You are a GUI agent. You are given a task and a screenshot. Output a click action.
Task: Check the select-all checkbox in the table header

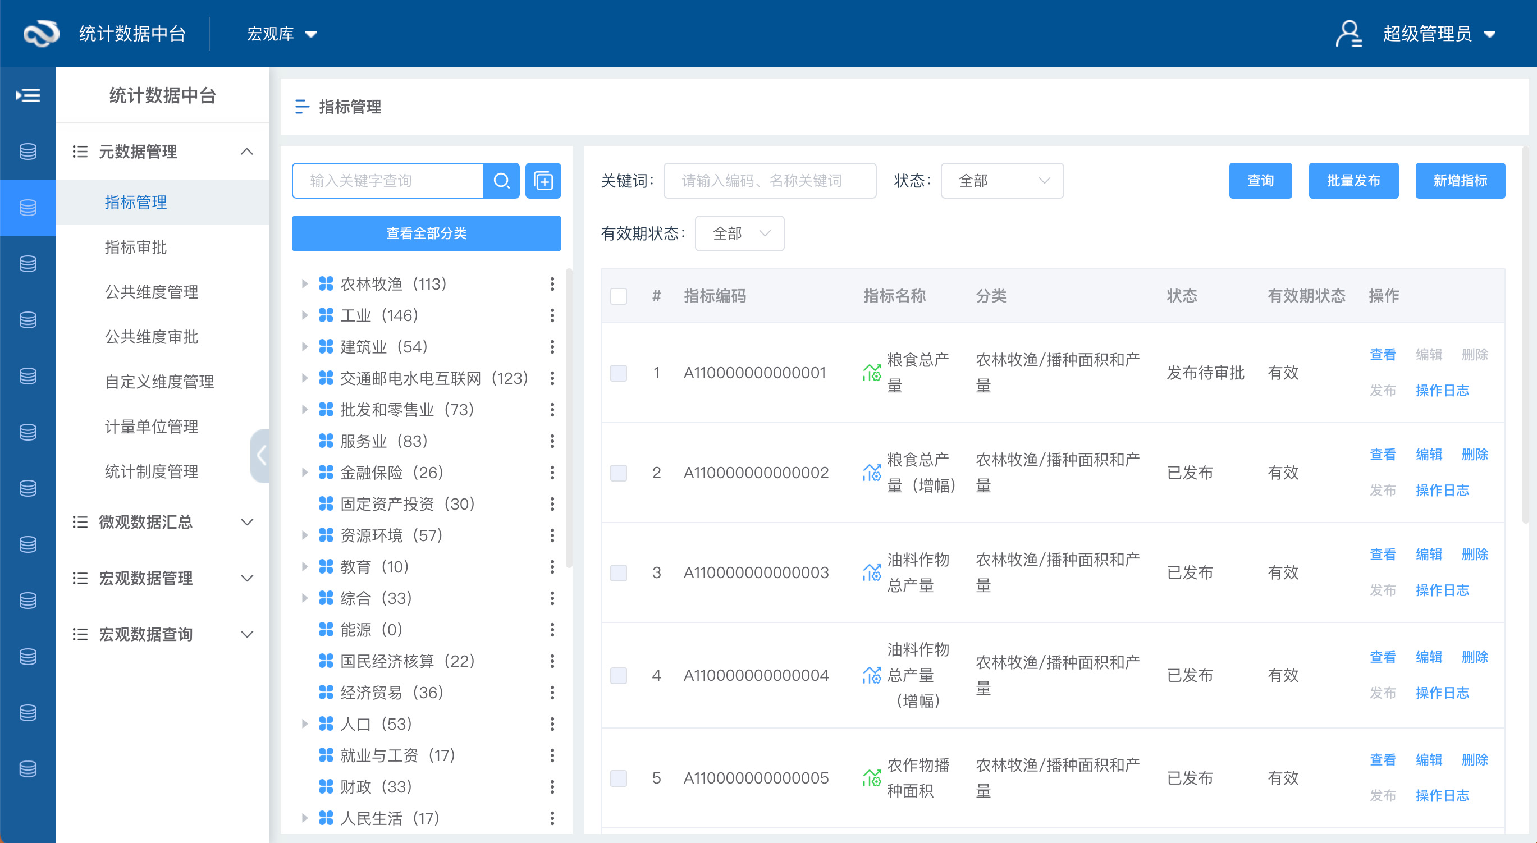point(619,296)
